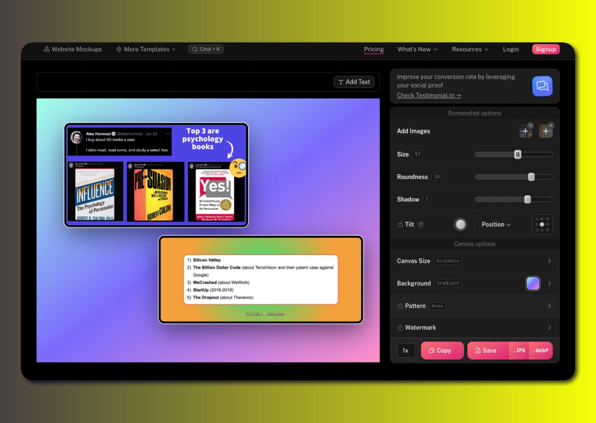Click the empty text bar beside Add Text

click(x=185, y=82)
